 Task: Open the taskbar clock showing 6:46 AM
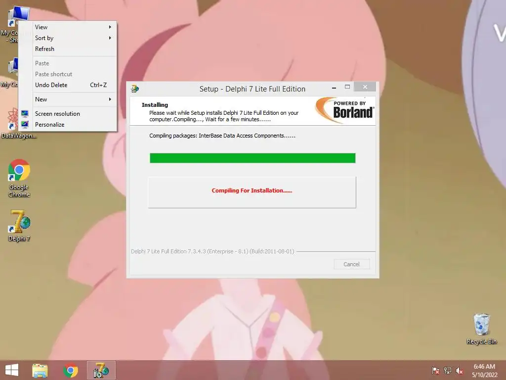[484, 371]
